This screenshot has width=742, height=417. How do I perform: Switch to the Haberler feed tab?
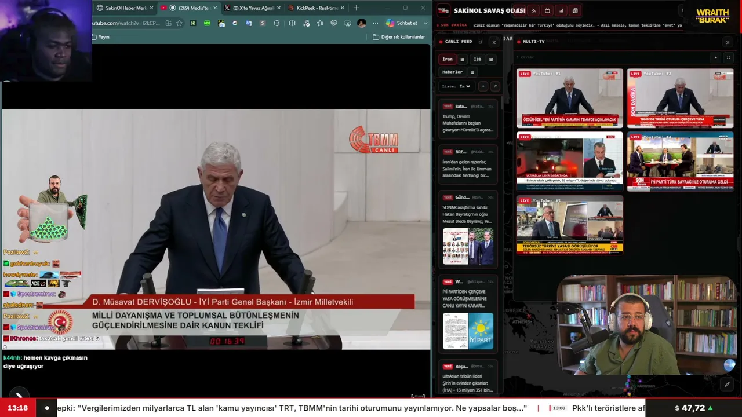[x=453, y=72]
